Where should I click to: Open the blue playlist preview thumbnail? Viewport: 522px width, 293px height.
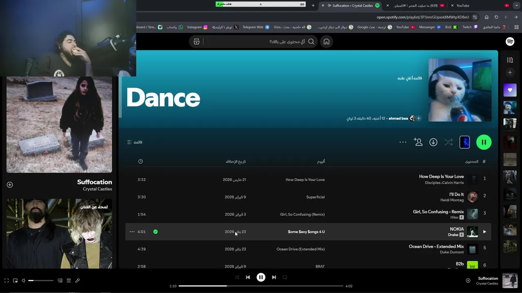[464, 142]
